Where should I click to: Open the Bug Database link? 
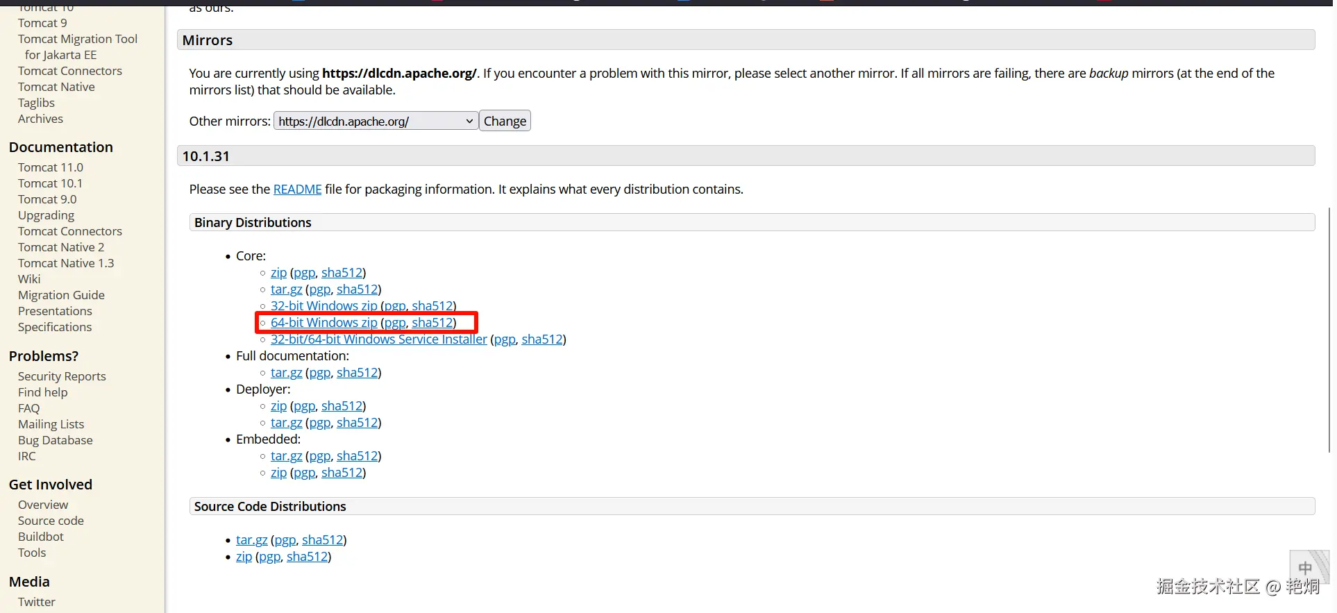(56, 440)
